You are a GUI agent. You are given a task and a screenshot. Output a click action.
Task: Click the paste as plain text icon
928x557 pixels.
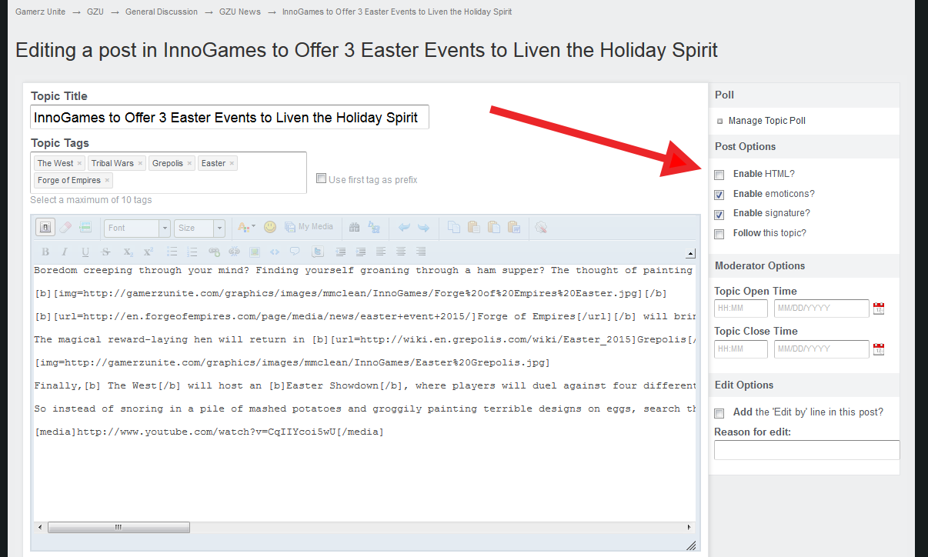click(494, 227)
